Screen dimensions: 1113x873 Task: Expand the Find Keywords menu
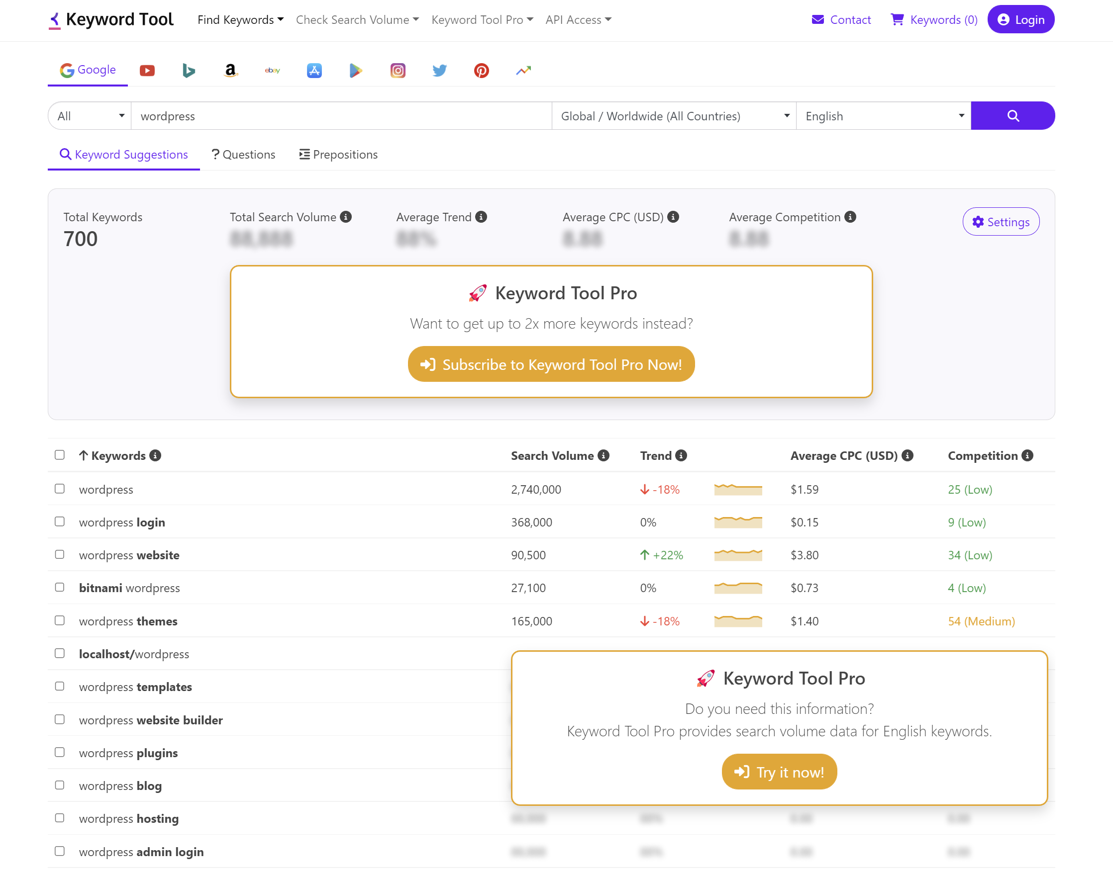point(240,19)
